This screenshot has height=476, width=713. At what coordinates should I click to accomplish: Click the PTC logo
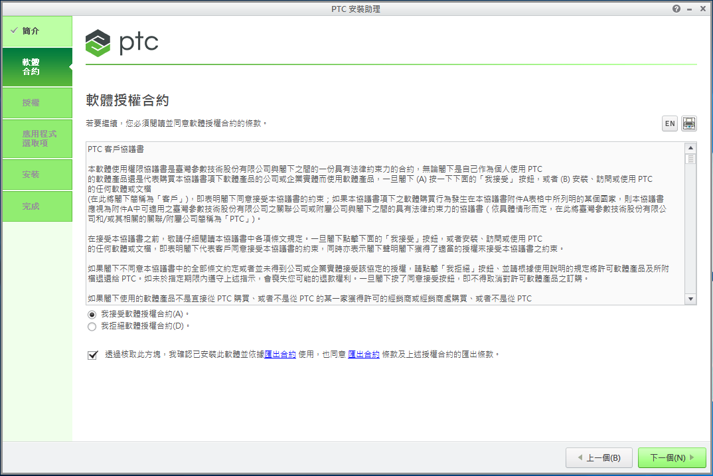click(123, 42)
